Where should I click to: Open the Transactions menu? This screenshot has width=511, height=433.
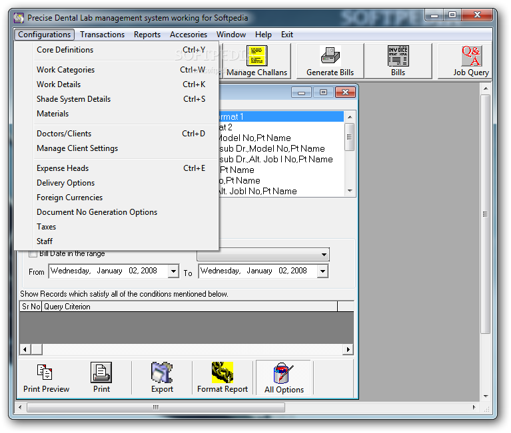tap(103, 35)
